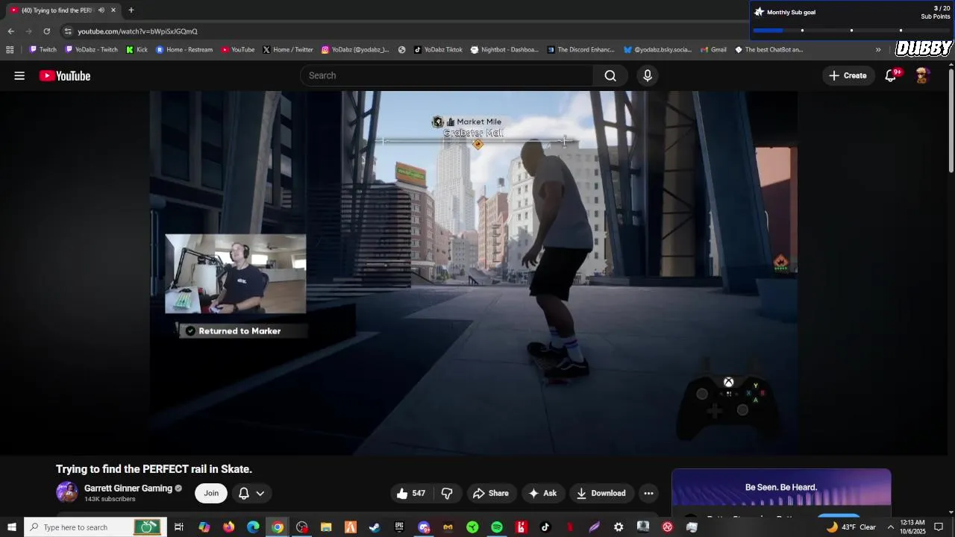955x537 pixels.
Task: Show hidden system tray icons
Action: pyautogui.click(x=890, y=527)
